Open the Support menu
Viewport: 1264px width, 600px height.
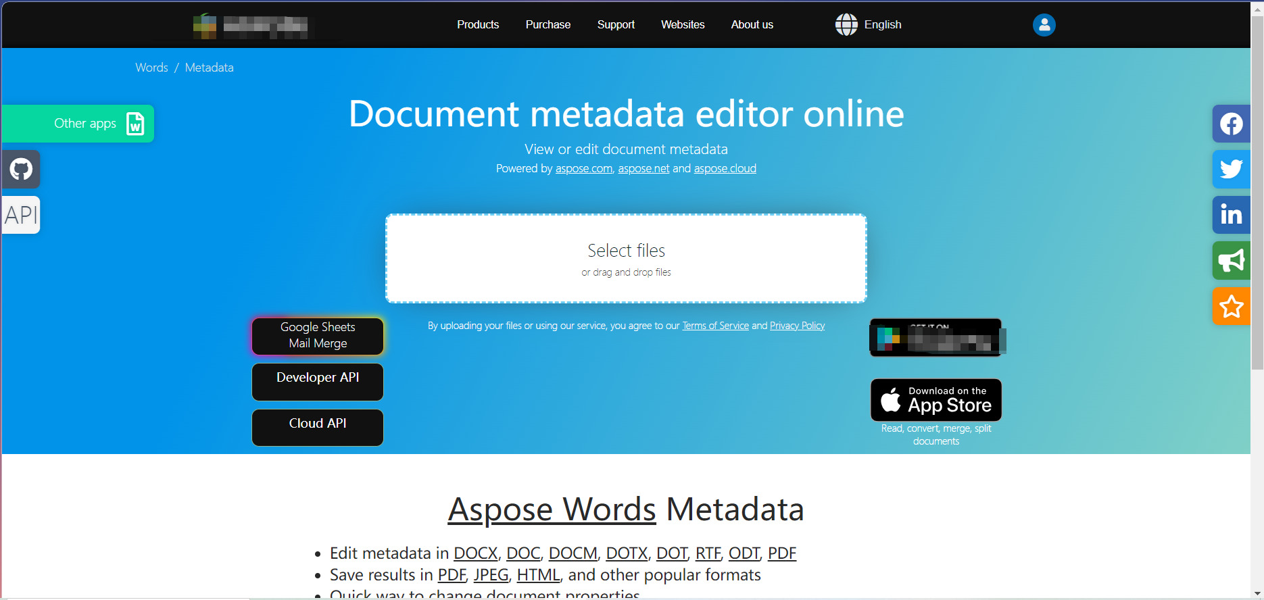[616, 25]
